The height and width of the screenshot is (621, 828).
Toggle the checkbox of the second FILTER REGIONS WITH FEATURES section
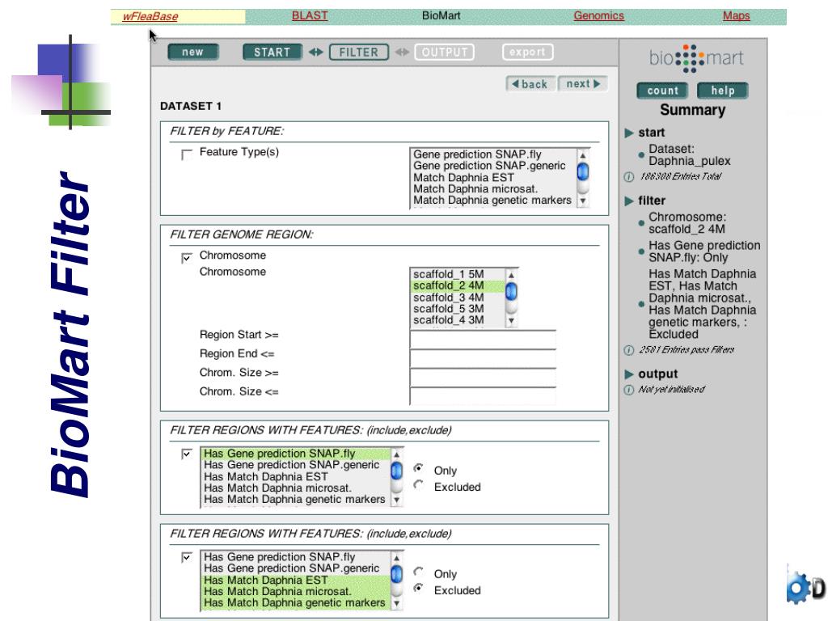point(187,558)
